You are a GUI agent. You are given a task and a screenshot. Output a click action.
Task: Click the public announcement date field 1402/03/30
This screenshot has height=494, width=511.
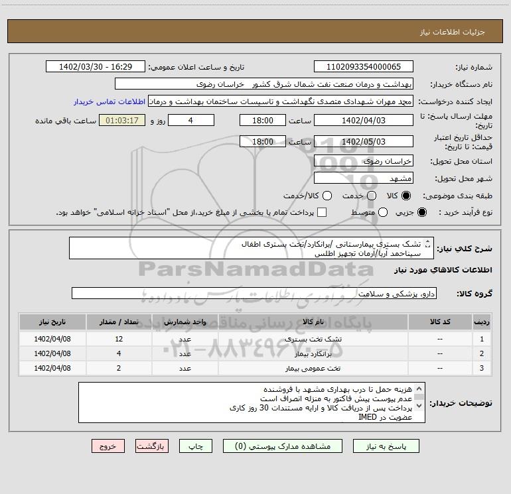coord(96,67)
